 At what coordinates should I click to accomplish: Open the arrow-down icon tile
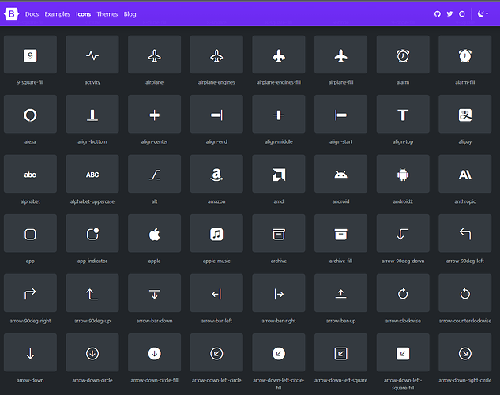coord(30,352)
